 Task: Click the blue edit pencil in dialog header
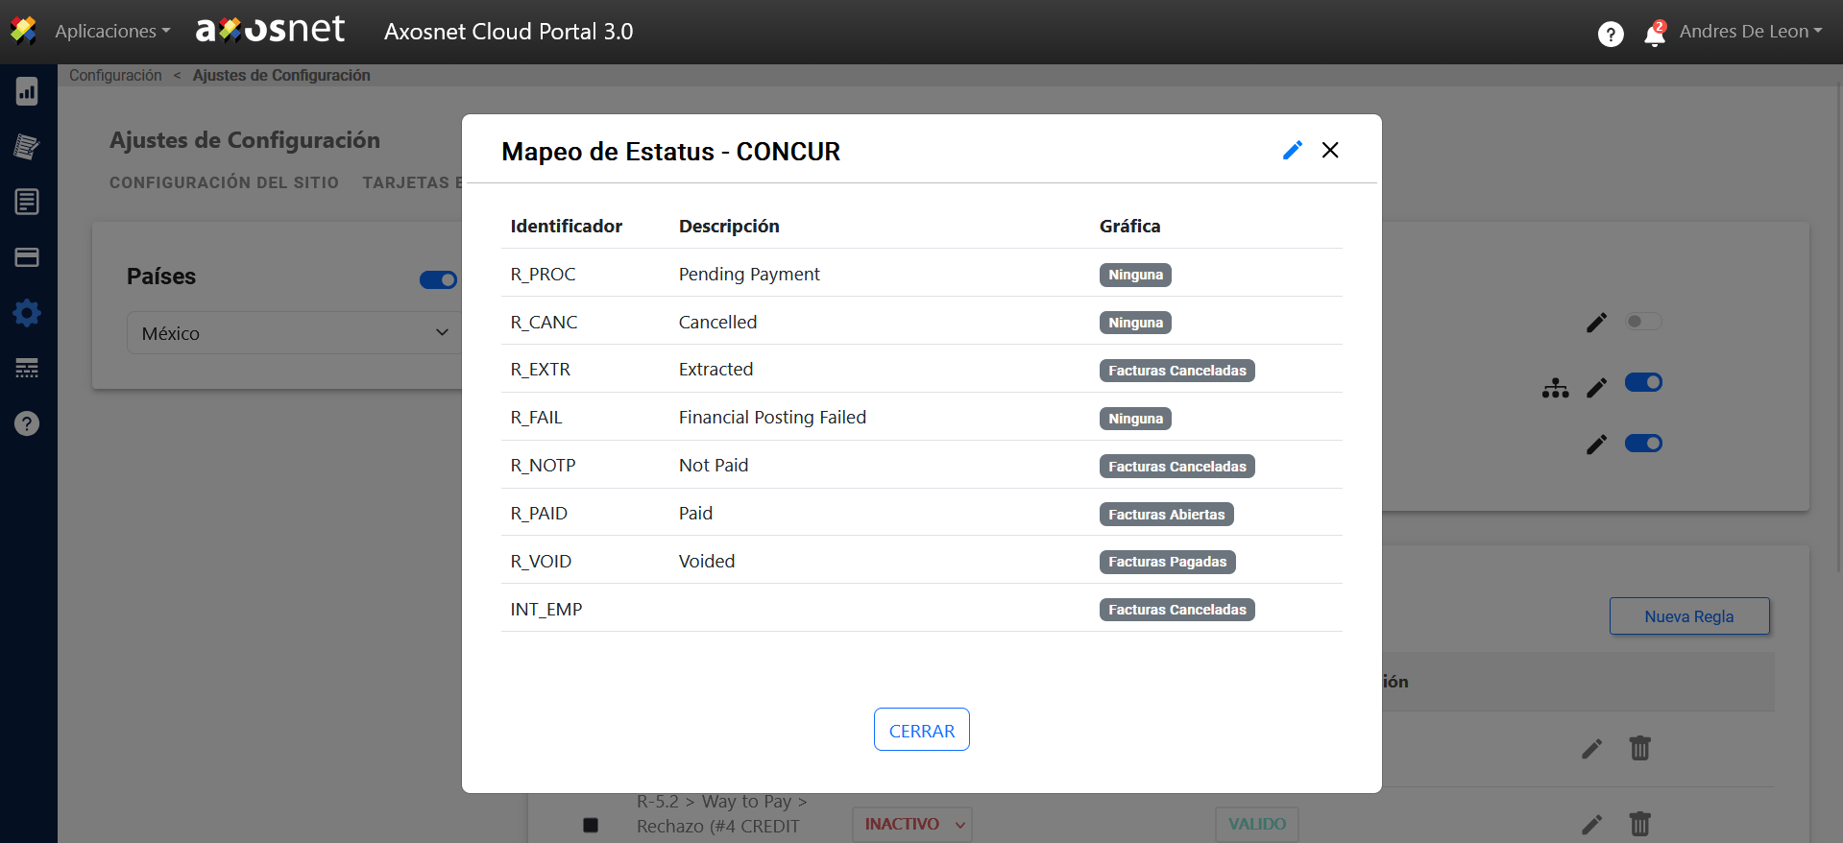1293,151
